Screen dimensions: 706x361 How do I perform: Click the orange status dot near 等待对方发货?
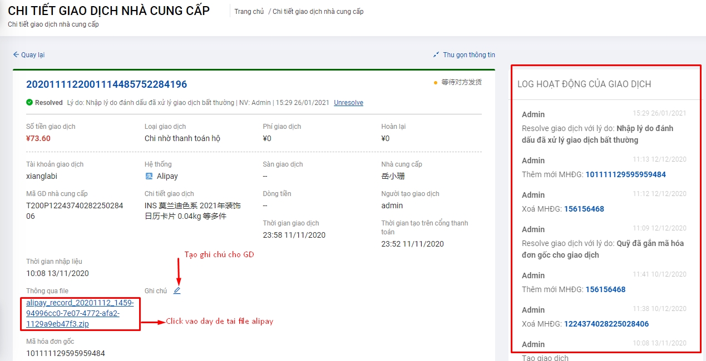[436, 83]
